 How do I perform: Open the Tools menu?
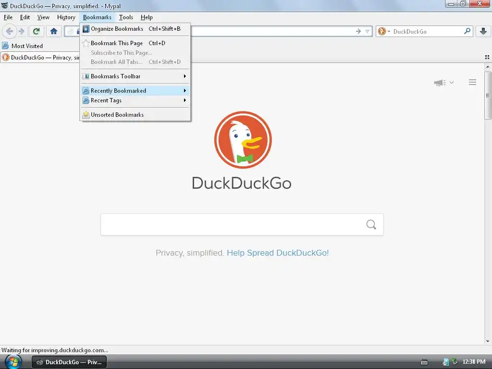point(126,17)
